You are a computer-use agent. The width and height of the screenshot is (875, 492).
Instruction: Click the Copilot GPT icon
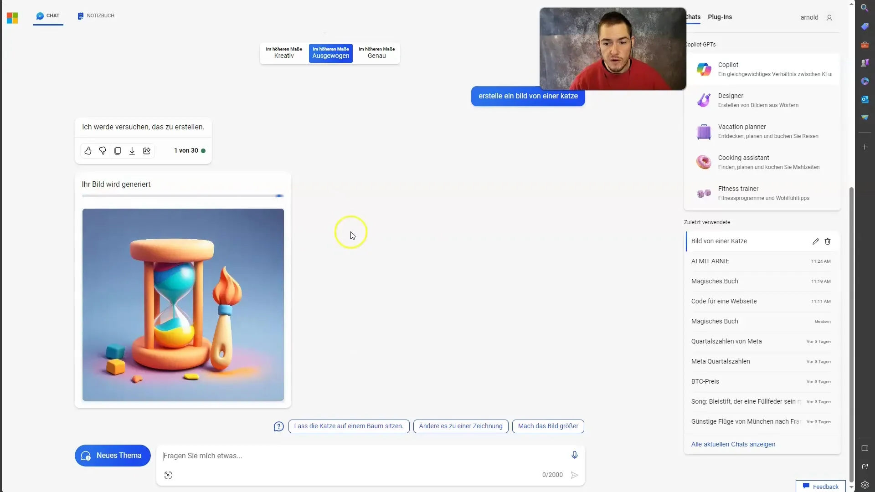click(x=704, y=68)
